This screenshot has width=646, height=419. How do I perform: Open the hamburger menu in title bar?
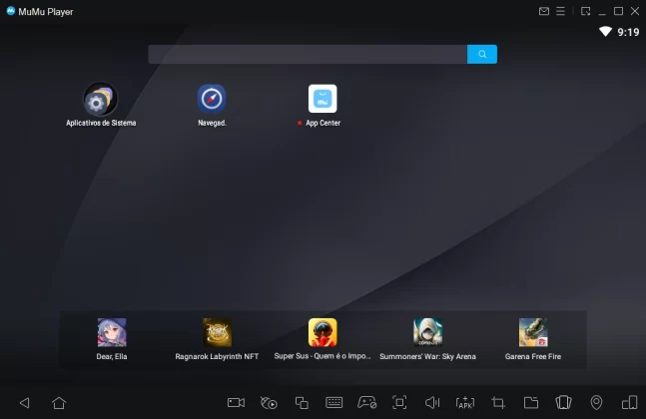tap(561, 11)
